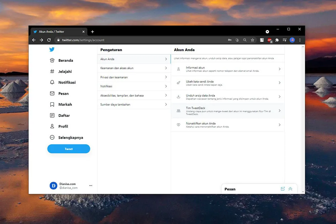Open a new browser tab
This screenshot has width=336, height=224.
pos(92,32)
